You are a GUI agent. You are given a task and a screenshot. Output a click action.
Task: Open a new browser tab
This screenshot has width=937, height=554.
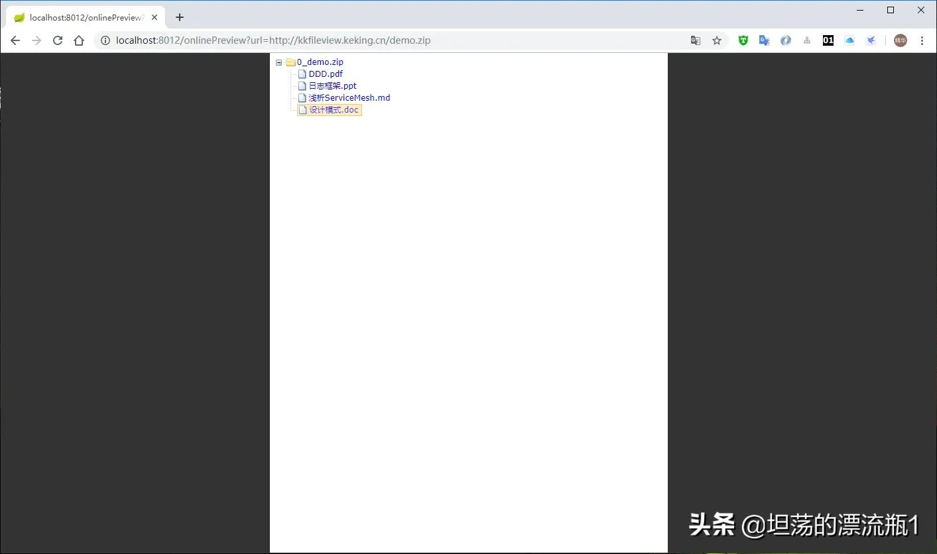pyautogui.click(x=179, y=17)
